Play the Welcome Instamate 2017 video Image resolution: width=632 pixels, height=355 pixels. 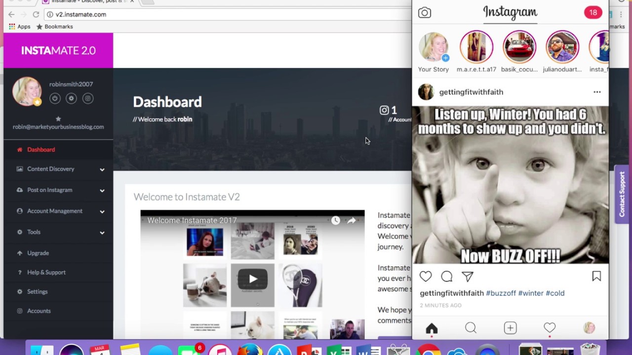coord(253,279)
